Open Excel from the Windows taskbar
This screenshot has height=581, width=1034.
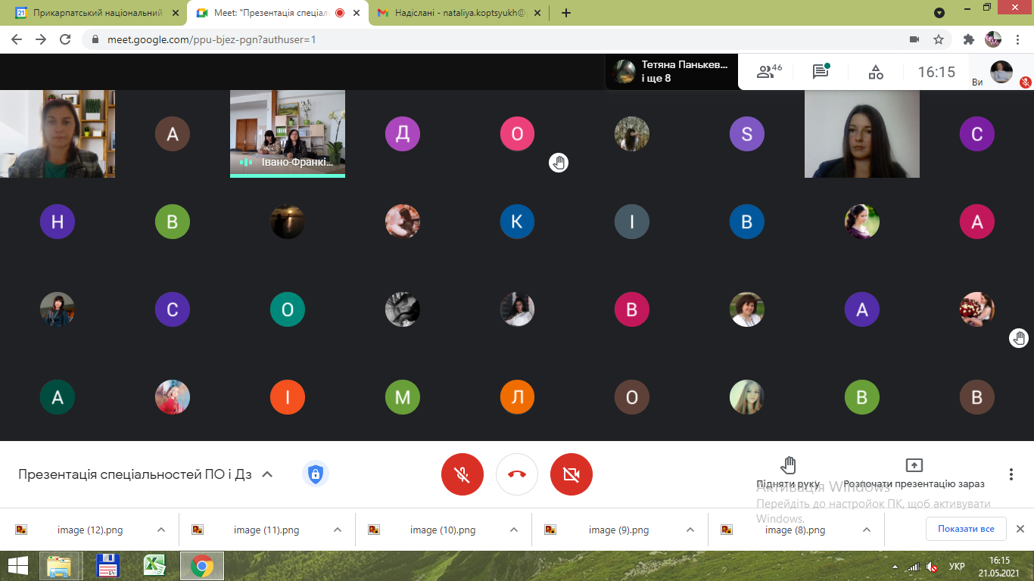pos(154,566)
